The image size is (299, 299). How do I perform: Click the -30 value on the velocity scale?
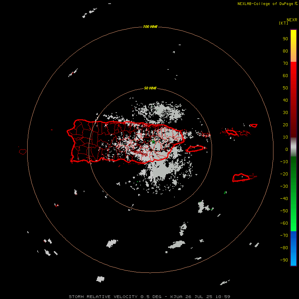(x=284, y=186)
